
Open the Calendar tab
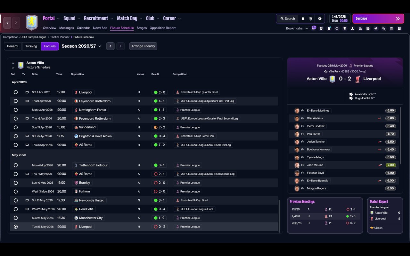[83, 28]
